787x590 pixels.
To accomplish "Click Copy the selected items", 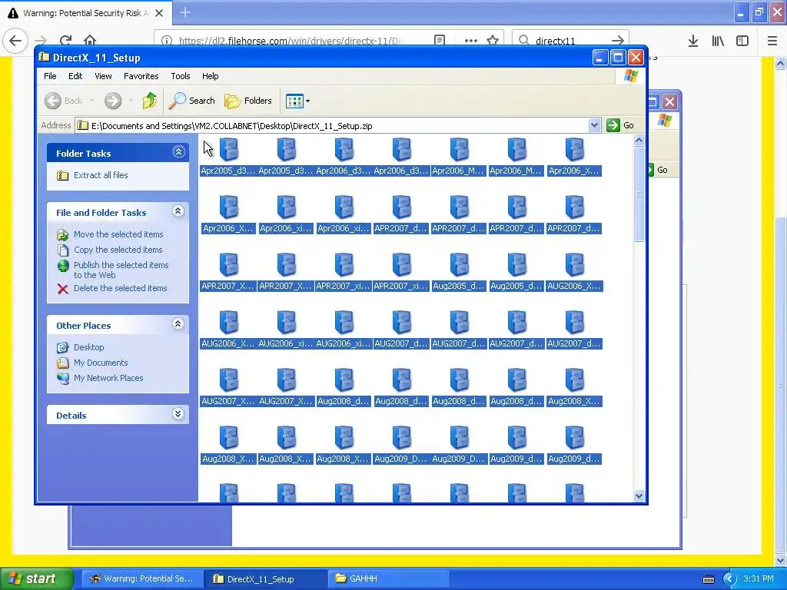I will click(x=118, y=250).
